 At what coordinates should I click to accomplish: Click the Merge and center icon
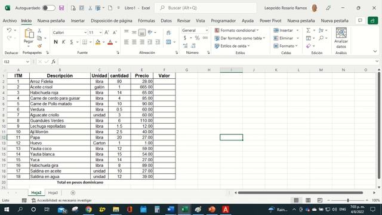168,42
